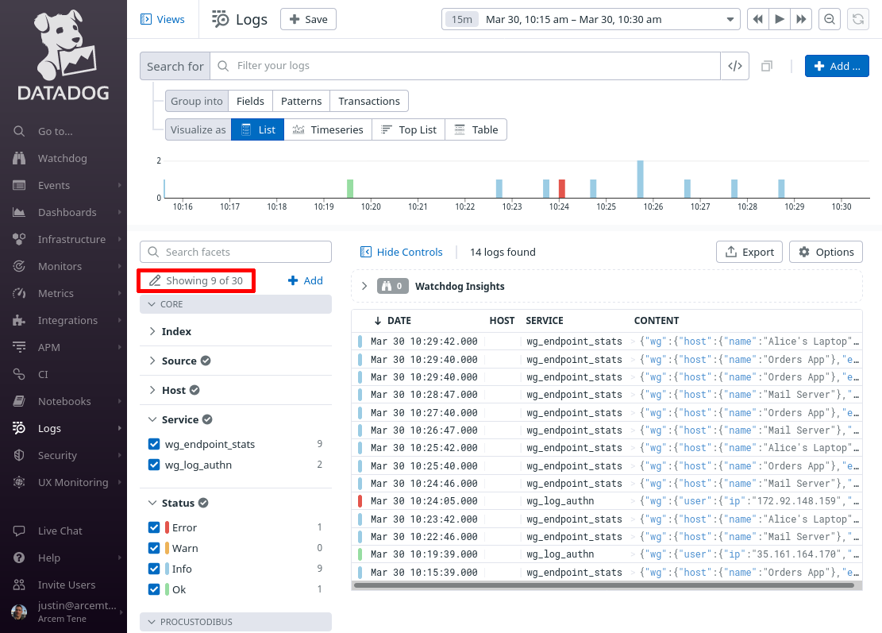Expand the Watchdog Insights section
Viewport: 882px width, 633px height.
[x=364, y=286]
